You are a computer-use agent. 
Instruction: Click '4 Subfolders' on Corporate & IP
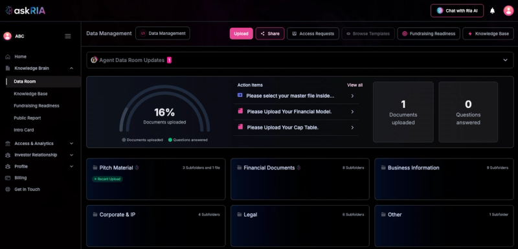click(x=209, y=214)
